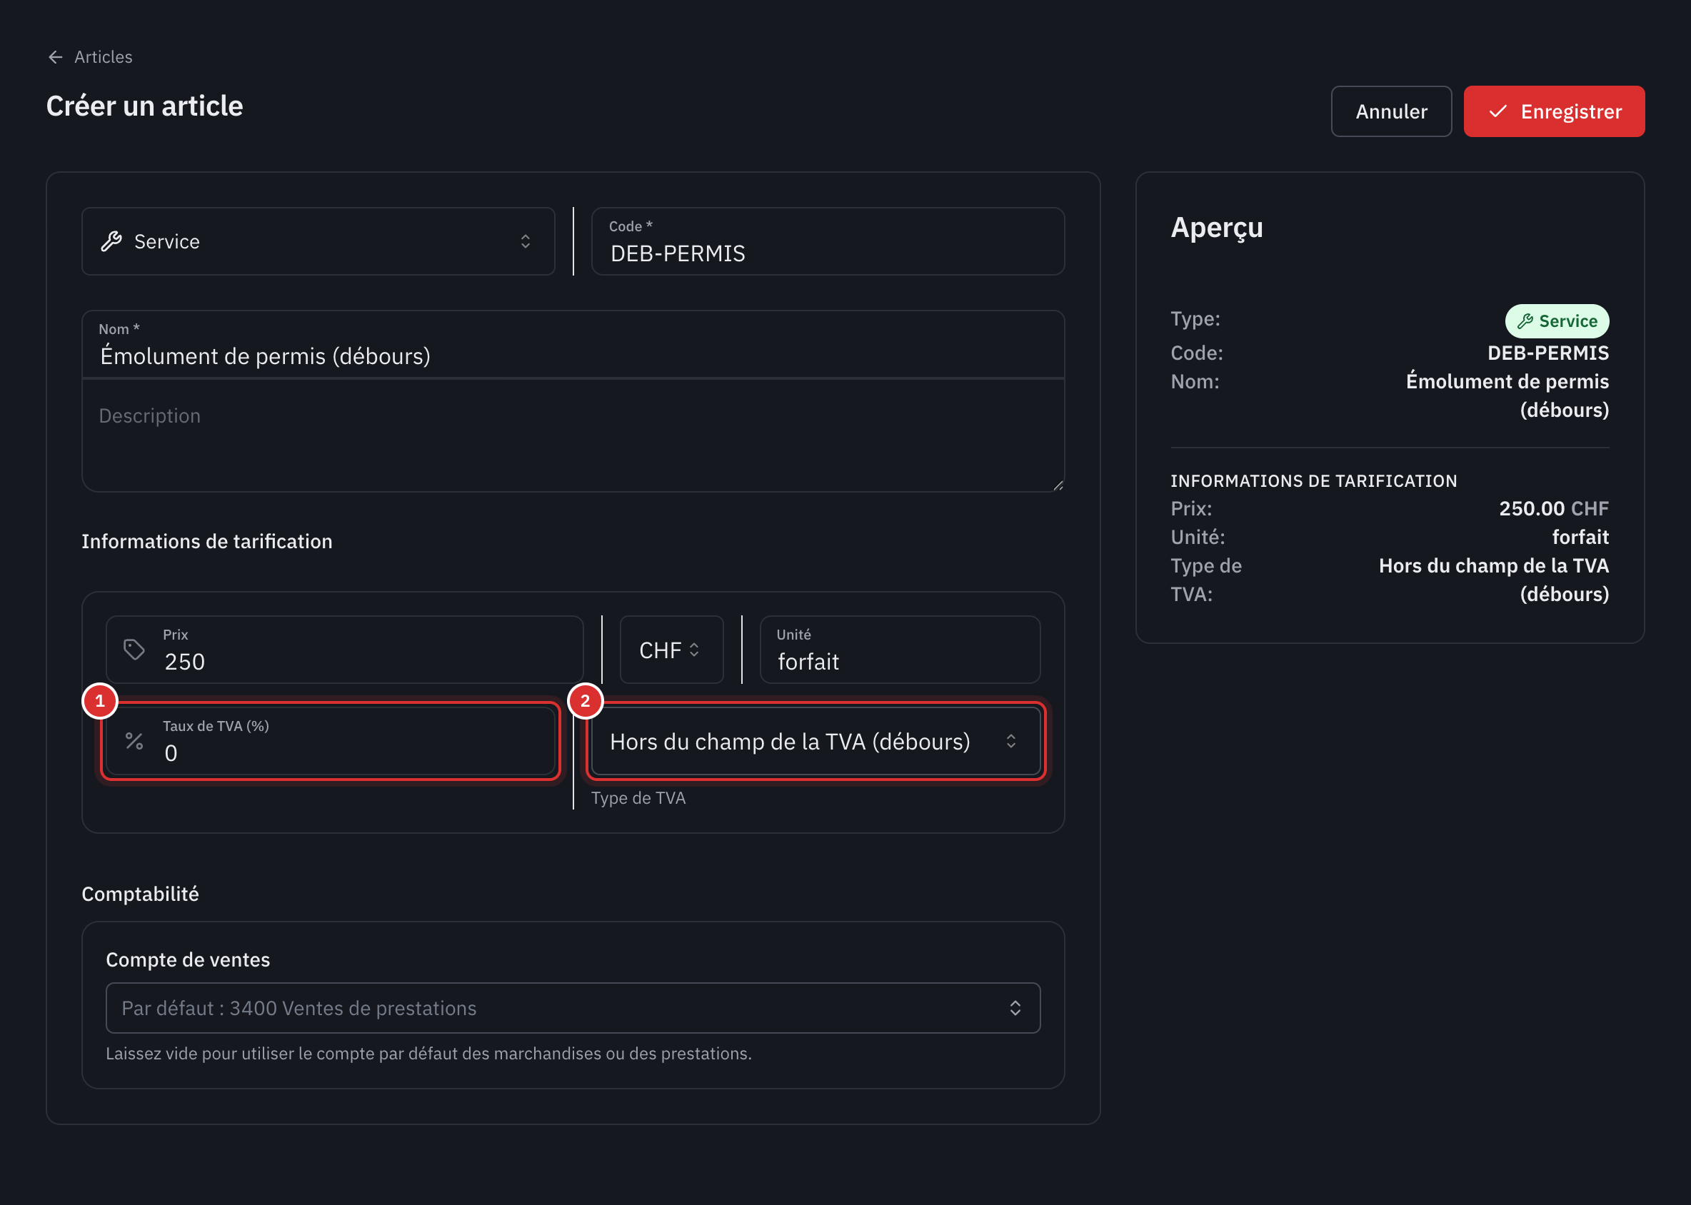
Task: Click the back arrow next to Articles
Action: [x=55, y=57]
